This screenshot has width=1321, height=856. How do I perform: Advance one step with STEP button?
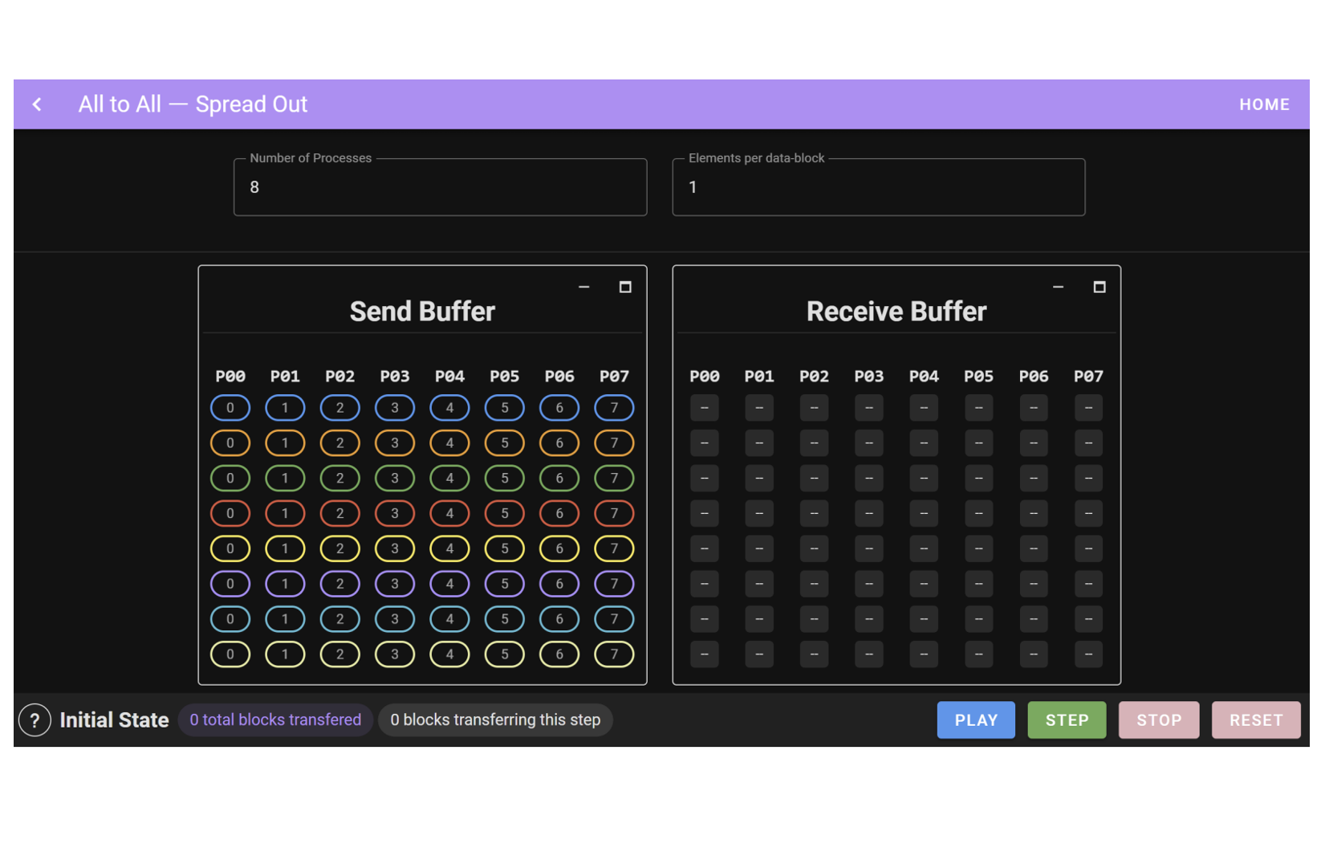1067,720
